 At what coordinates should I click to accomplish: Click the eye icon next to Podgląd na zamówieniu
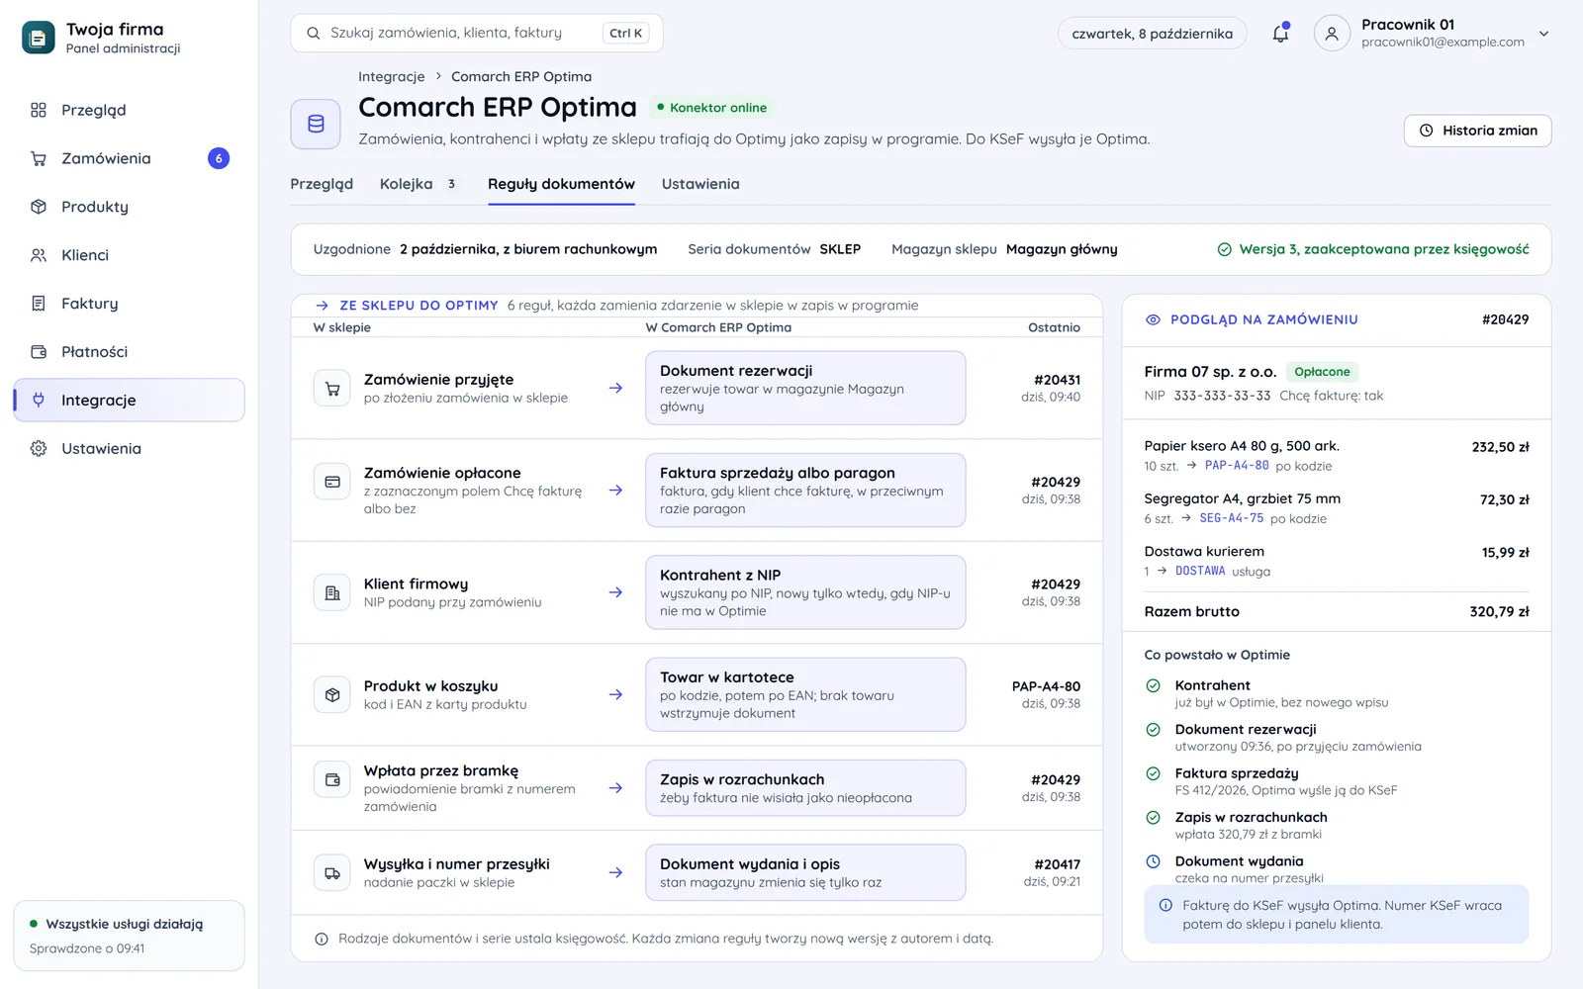tap(1153, 319)
